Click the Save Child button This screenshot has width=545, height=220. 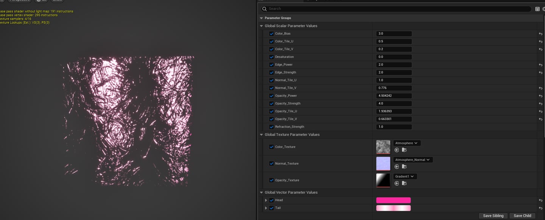(x=522, y=215)
